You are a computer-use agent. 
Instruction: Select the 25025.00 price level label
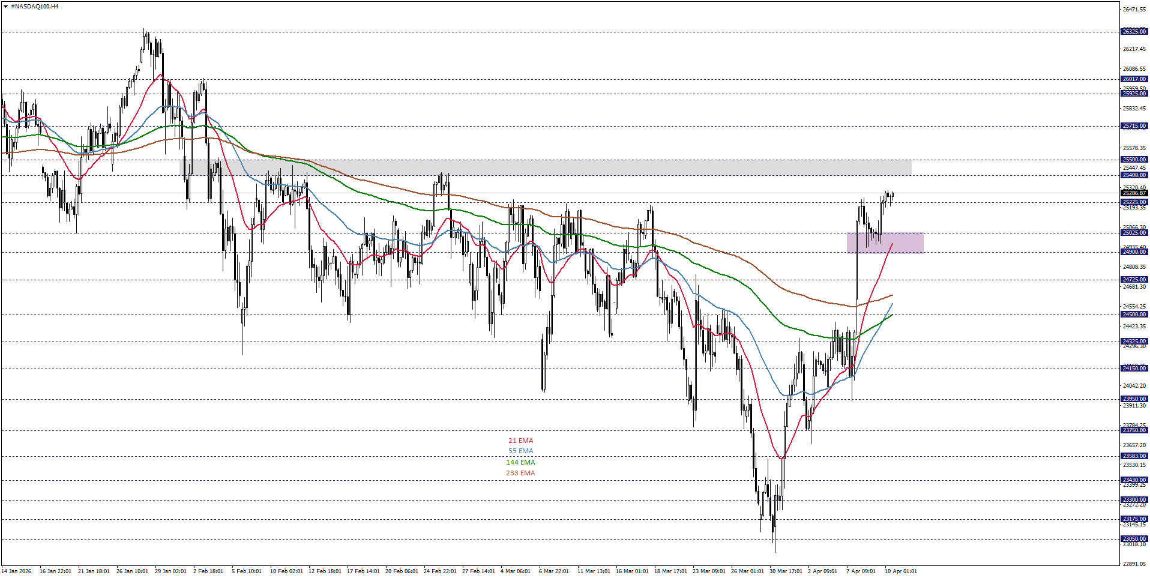[1136, 232]
